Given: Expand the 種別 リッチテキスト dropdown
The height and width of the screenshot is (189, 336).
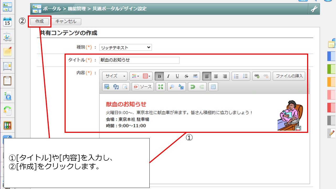Looking at the screenshot, I should (x=125, y=48).
